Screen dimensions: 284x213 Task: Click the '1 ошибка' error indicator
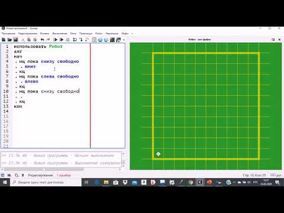[x=63, y=175]
